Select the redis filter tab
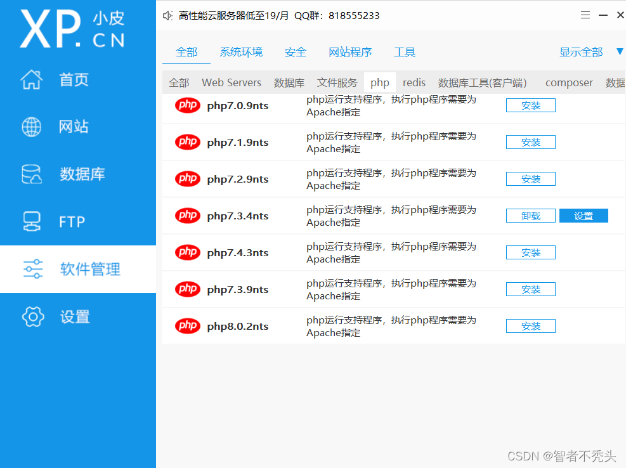 (414, 82)
